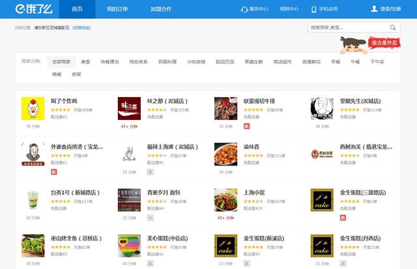Click the 外婆食尚捞烫 grandma logo
Viewport: 417px width, 269px height.
tap(33, 154)
